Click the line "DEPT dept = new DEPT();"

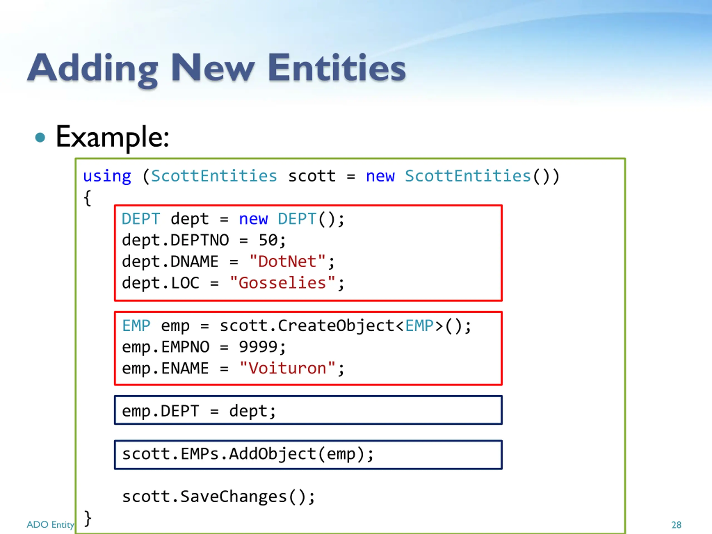233,219
